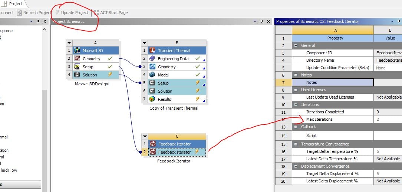Select the Transient Thermal header cell
Screen dimensions: 402x192
click(177, 51)
